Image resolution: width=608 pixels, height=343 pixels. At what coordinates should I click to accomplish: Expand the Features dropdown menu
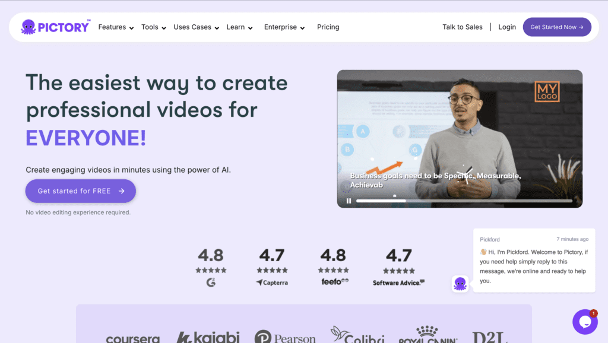click(116, 27)
